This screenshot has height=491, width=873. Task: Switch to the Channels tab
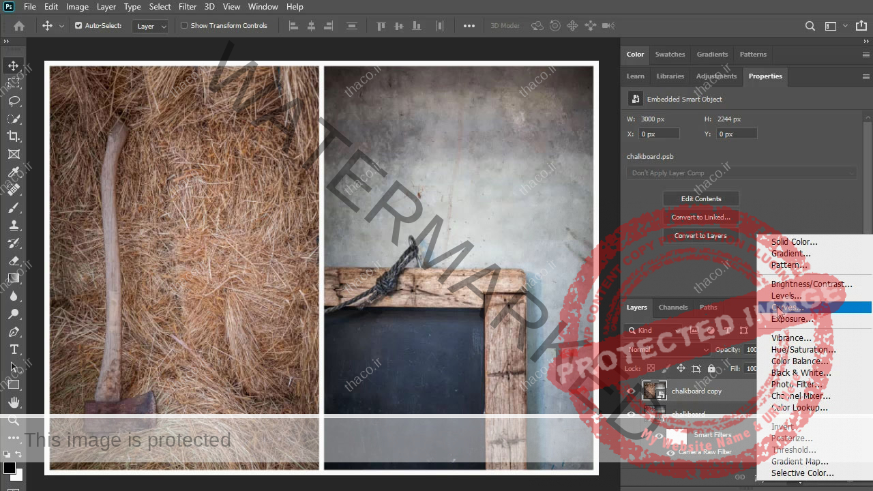coord(673,308)
